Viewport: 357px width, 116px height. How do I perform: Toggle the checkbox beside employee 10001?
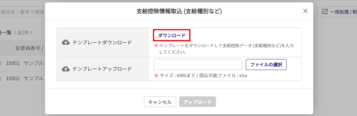click(x=1, y=63)
